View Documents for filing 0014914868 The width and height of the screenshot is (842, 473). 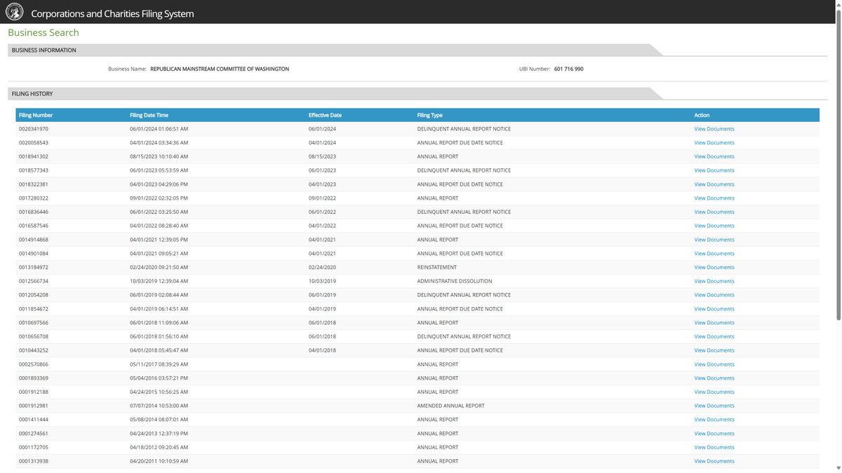click(714, 240)
